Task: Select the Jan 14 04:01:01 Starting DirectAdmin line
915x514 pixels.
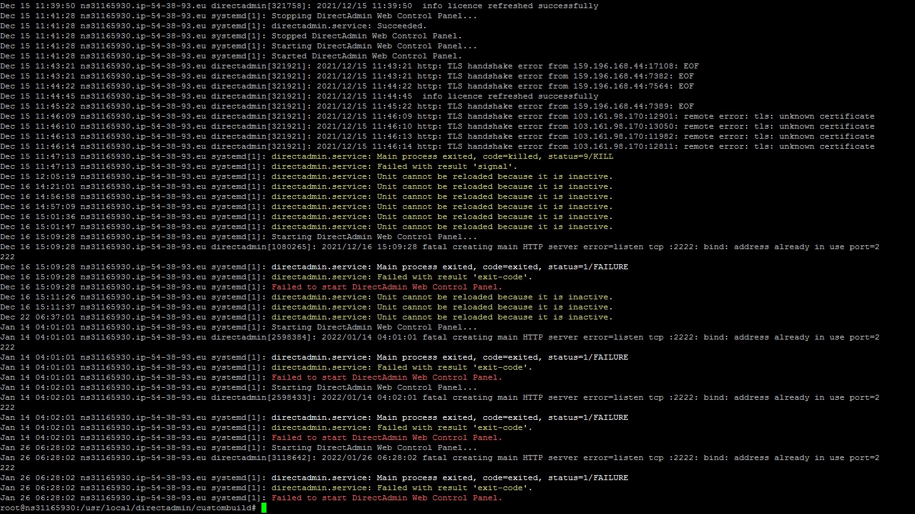Action: 239,327
